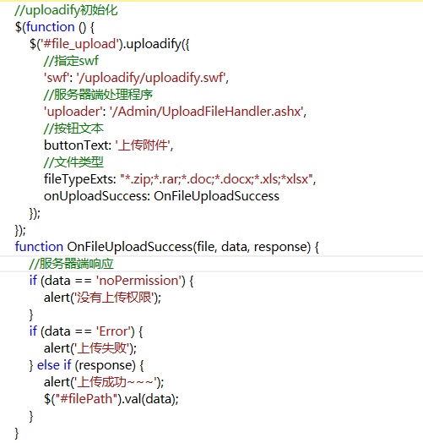Click the 'Error' string literal
This screenshot has width=423, height=443.
[x=114, y=331]
